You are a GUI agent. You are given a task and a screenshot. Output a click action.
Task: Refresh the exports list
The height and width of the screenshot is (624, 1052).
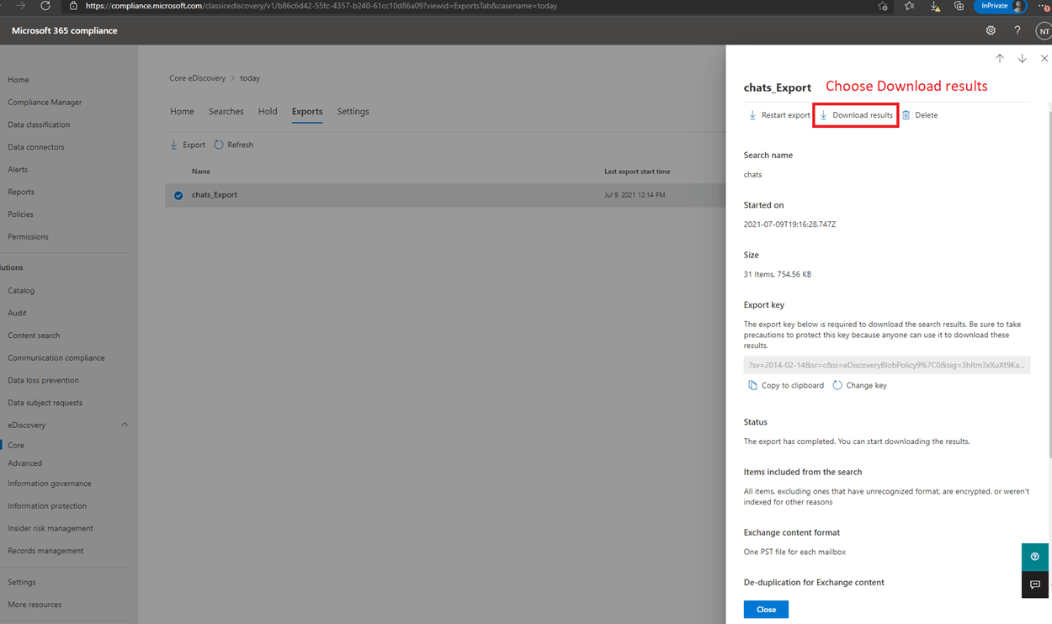233,145
